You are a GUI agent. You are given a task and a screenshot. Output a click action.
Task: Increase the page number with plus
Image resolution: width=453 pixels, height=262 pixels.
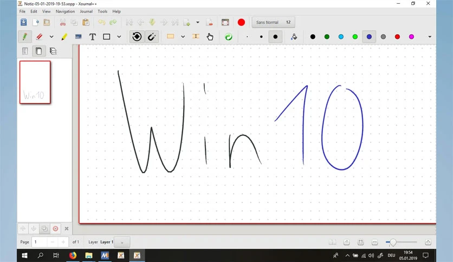pos(63,242)
